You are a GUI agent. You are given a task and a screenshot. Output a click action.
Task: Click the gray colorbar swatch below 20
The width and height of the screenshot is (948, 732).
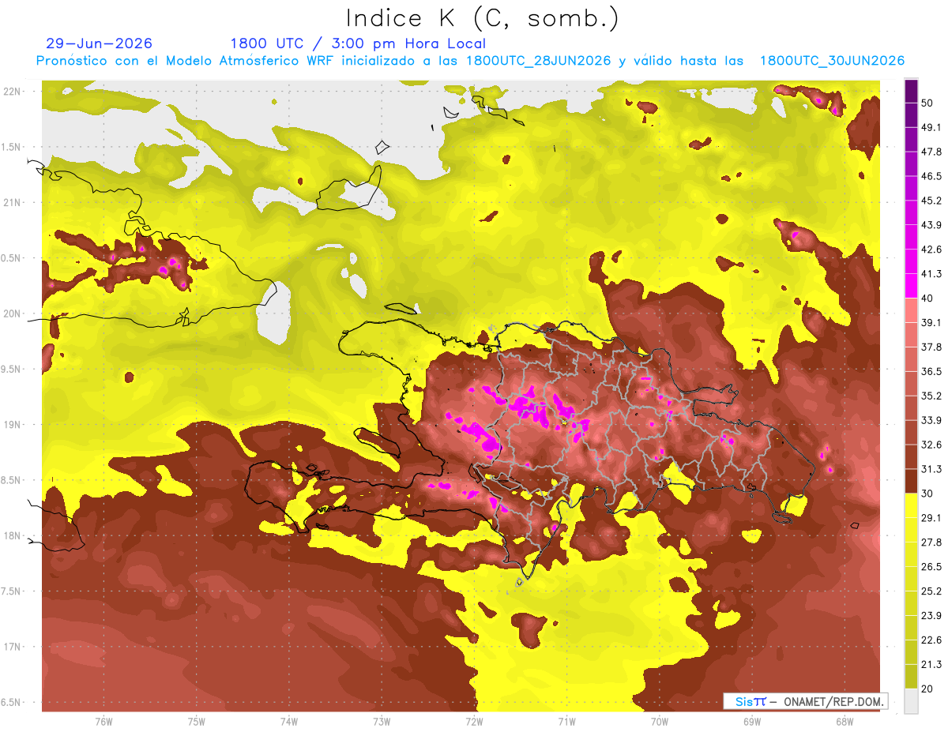click(x=911, y=701)
